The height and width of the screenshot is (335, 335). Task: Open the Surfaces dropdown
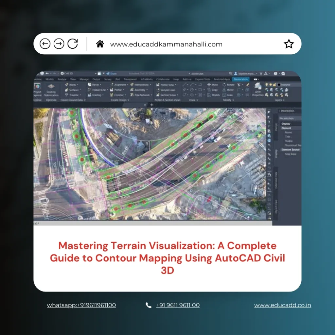[73, 90]
